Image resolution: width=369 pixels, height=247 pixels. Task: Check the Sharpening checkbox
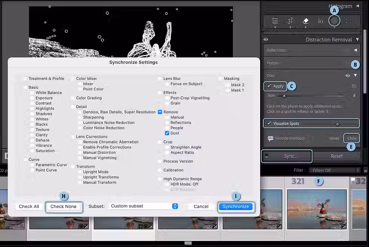80,117
